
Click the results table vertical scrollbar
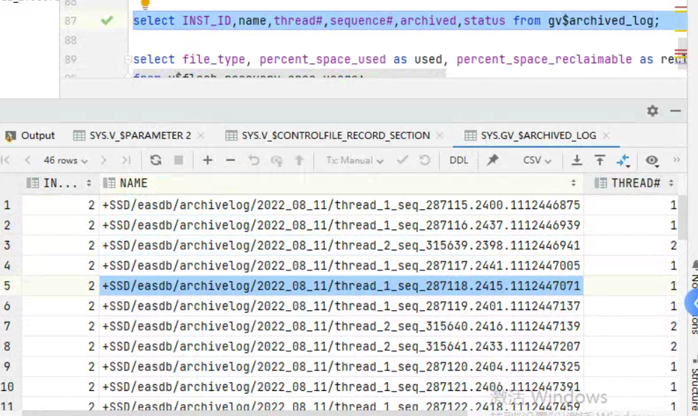coord(684,217)
